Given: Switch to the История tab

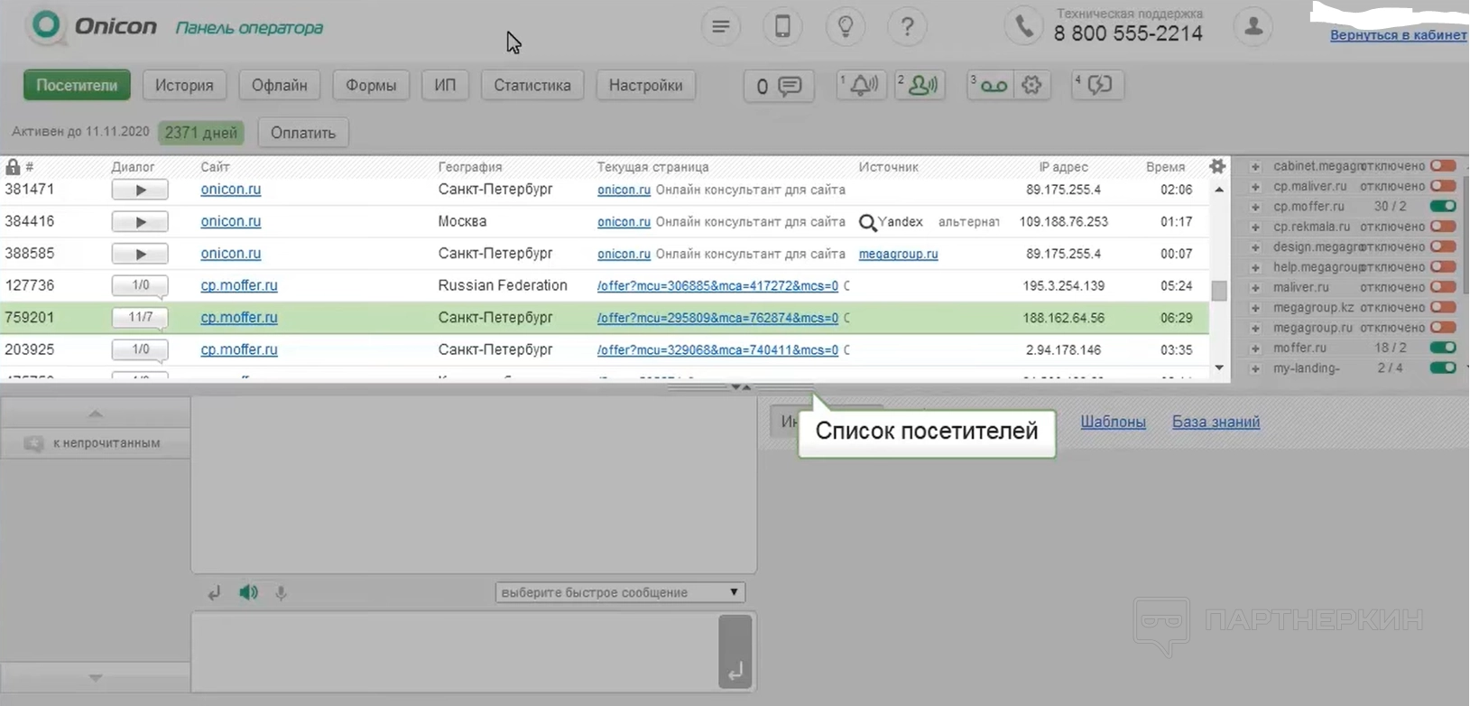Looking at the screenshot, I should pyautogui.click(x=184, y=85).
